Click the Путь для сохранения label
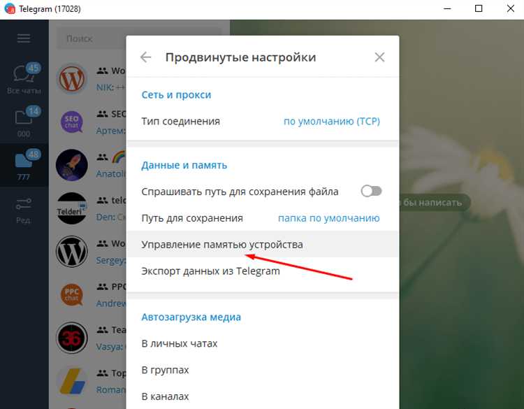 click(x=192, y=218)
